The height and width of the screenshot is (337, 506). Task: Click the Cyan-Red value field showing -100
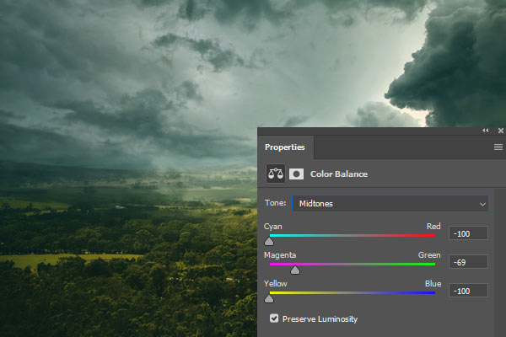468,233
